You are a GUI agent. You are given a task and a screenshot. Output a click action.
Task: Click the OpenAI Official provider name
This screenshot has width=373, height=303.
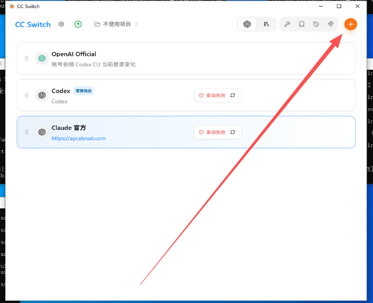[74, 54]
